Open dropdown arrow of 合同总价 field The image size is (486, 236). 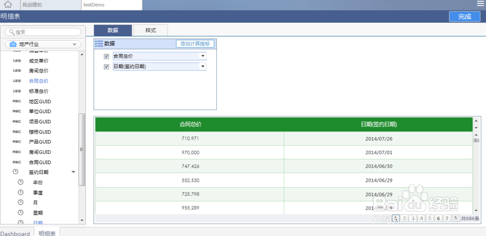pyautogui.click(x=203, y=56)
